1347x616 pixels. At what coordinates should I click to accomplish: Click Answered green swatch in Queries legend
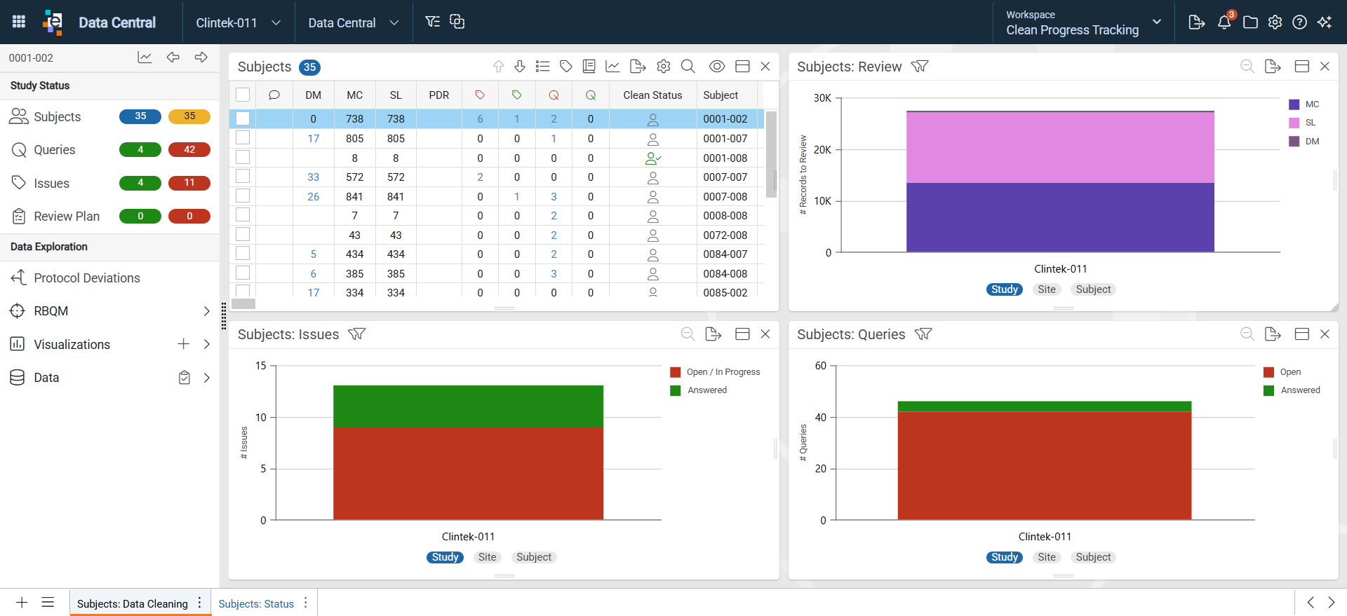point(1269,390)
